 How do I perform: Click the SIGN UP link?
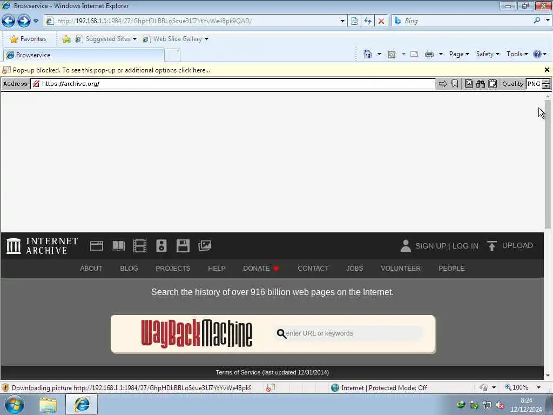(x=430, y=246)
